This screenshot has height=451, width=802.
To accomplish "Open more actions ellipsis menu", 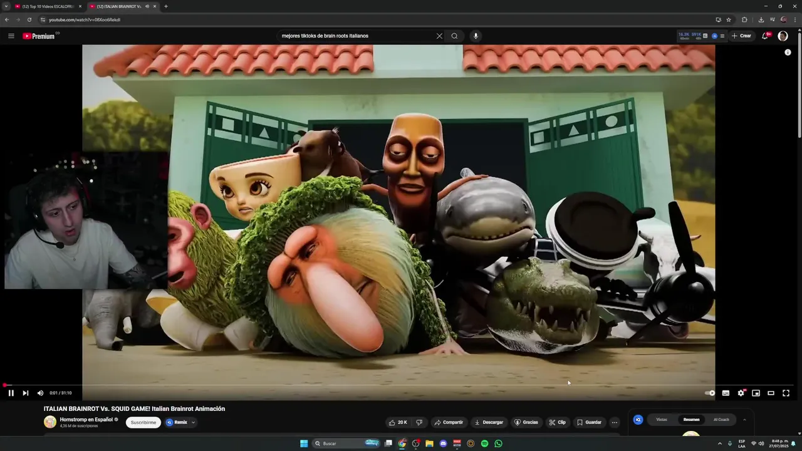I will point(615,422).
